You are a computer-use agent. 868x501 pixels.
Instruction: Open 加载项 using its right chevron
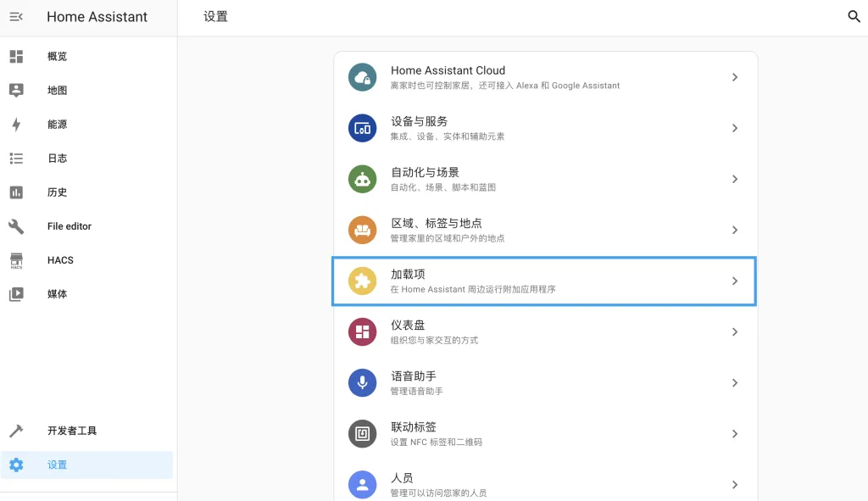(735, 281)
